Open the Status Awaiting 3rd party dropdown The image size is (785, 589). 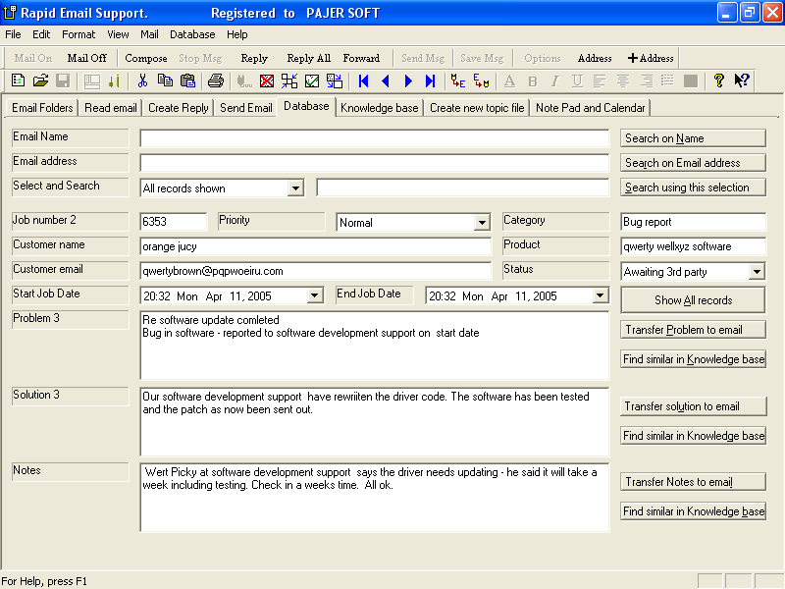click(757, 272)
